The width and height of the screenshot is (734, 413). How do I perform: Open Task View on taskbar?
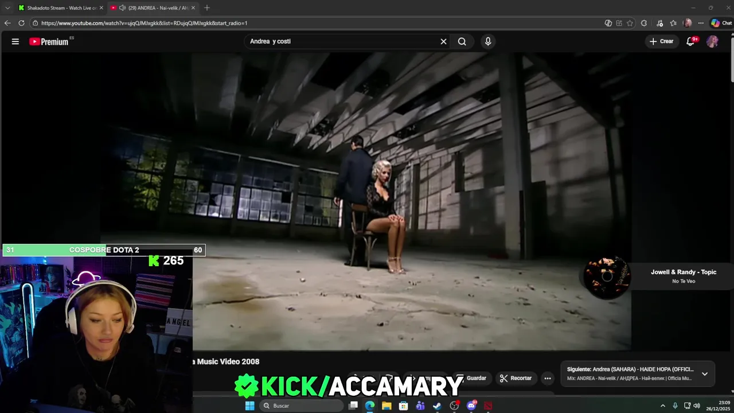(353, 406)
